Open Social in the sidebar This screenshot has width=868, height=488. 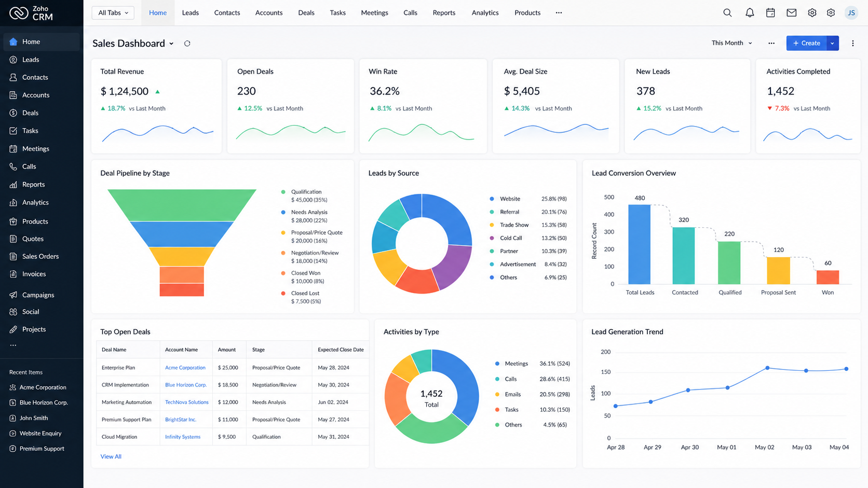point(42,312)
